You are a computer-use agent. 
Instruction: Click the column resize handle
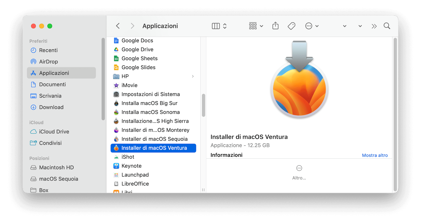pos(203,190)
